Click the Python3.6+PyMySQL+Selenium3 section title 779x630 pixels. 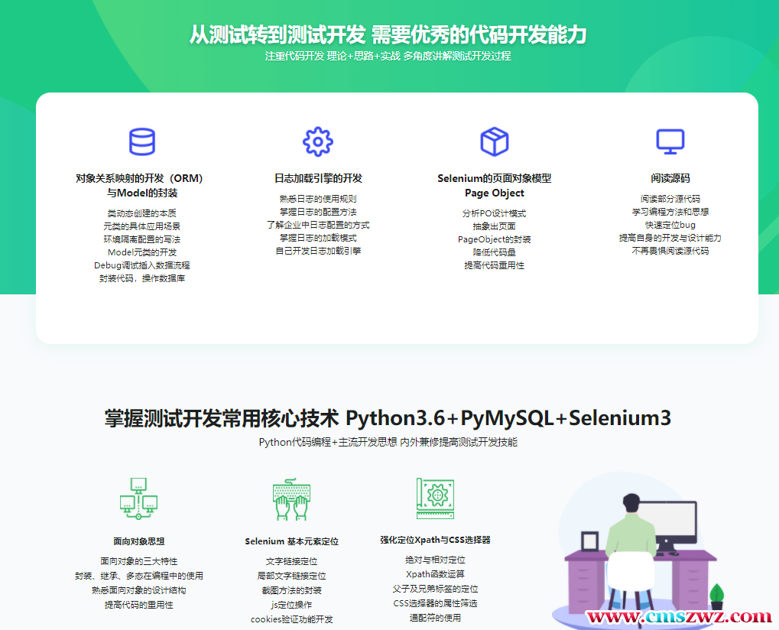coord(388,418)
